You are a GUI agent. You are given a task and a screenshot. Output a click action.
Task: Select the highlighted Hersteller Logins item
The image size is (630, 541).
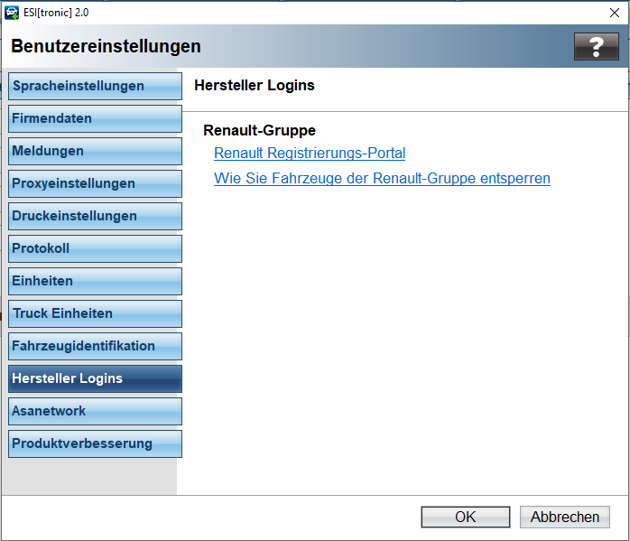[95, 378]
